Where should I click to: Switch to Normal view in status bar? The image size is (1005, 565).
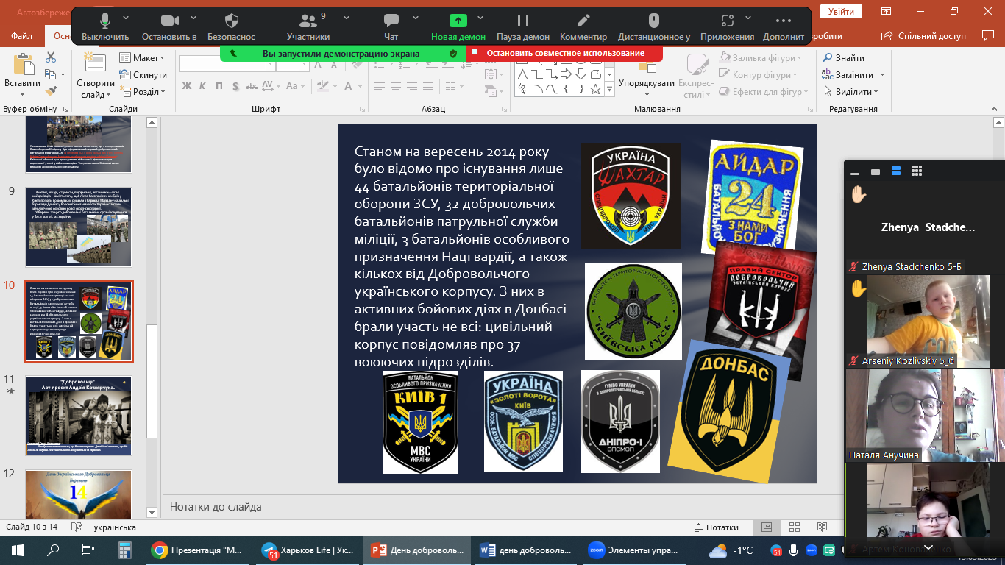tap(767, 527)
